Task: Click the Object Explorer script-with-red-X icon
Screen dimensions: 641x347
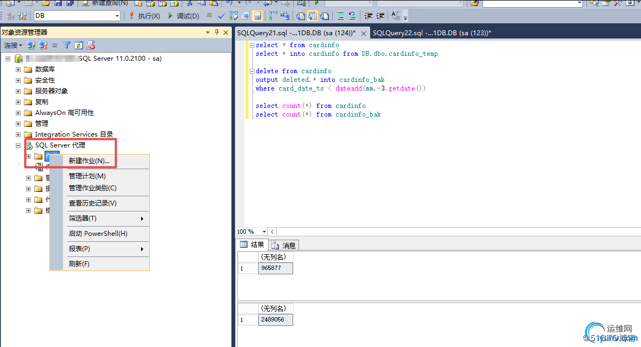Action: coord(91,46)
